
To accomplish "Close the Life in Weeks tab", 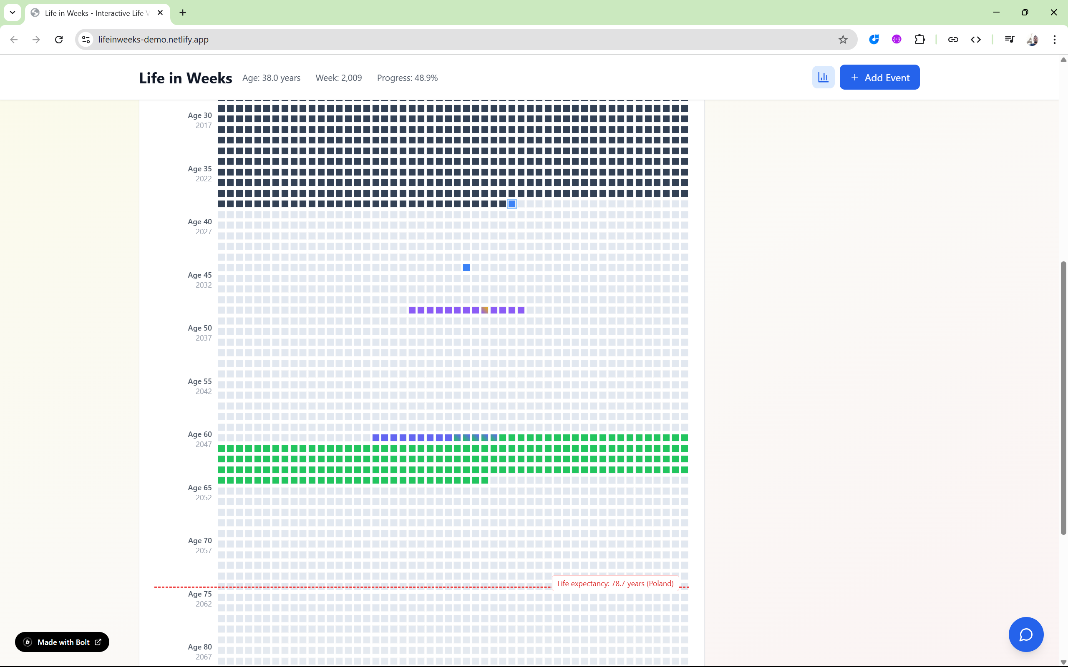I will point(160,13).
